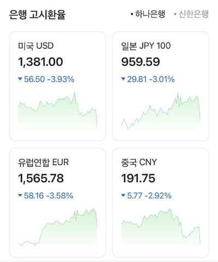The width and height of the screenshot is (218, 262).
Task: Open the 유럽연합 EUR exchange rate card
Action: pos(57,203)
